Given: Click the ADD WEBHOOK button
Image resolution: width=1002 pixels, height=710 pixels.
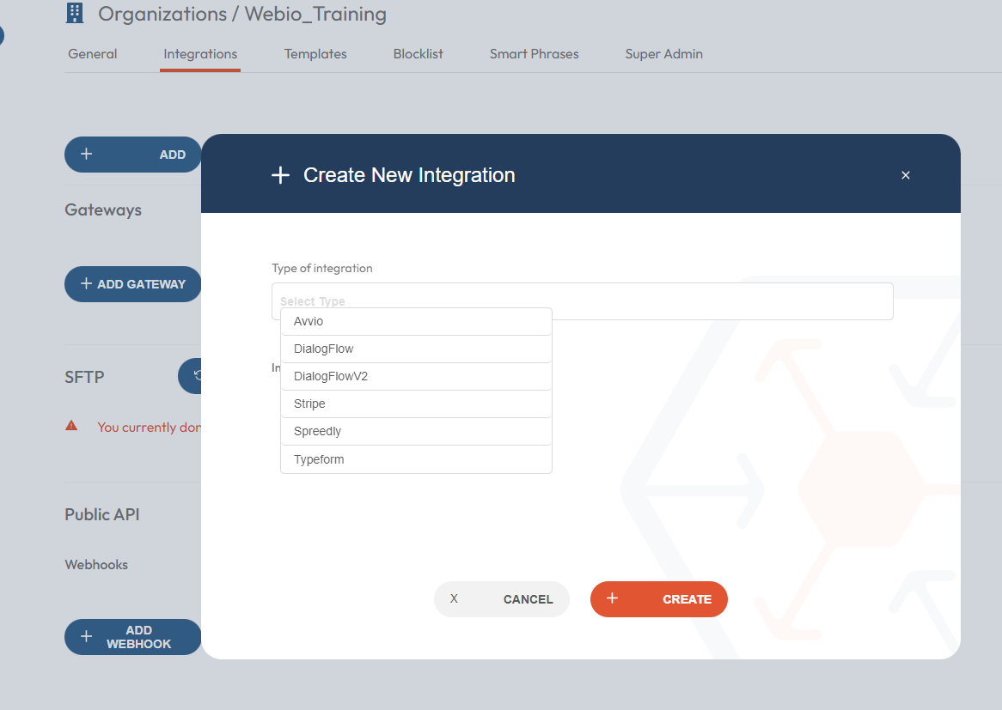Looking at the screenshot, I should pyautogui.click(x=133, y=636).
